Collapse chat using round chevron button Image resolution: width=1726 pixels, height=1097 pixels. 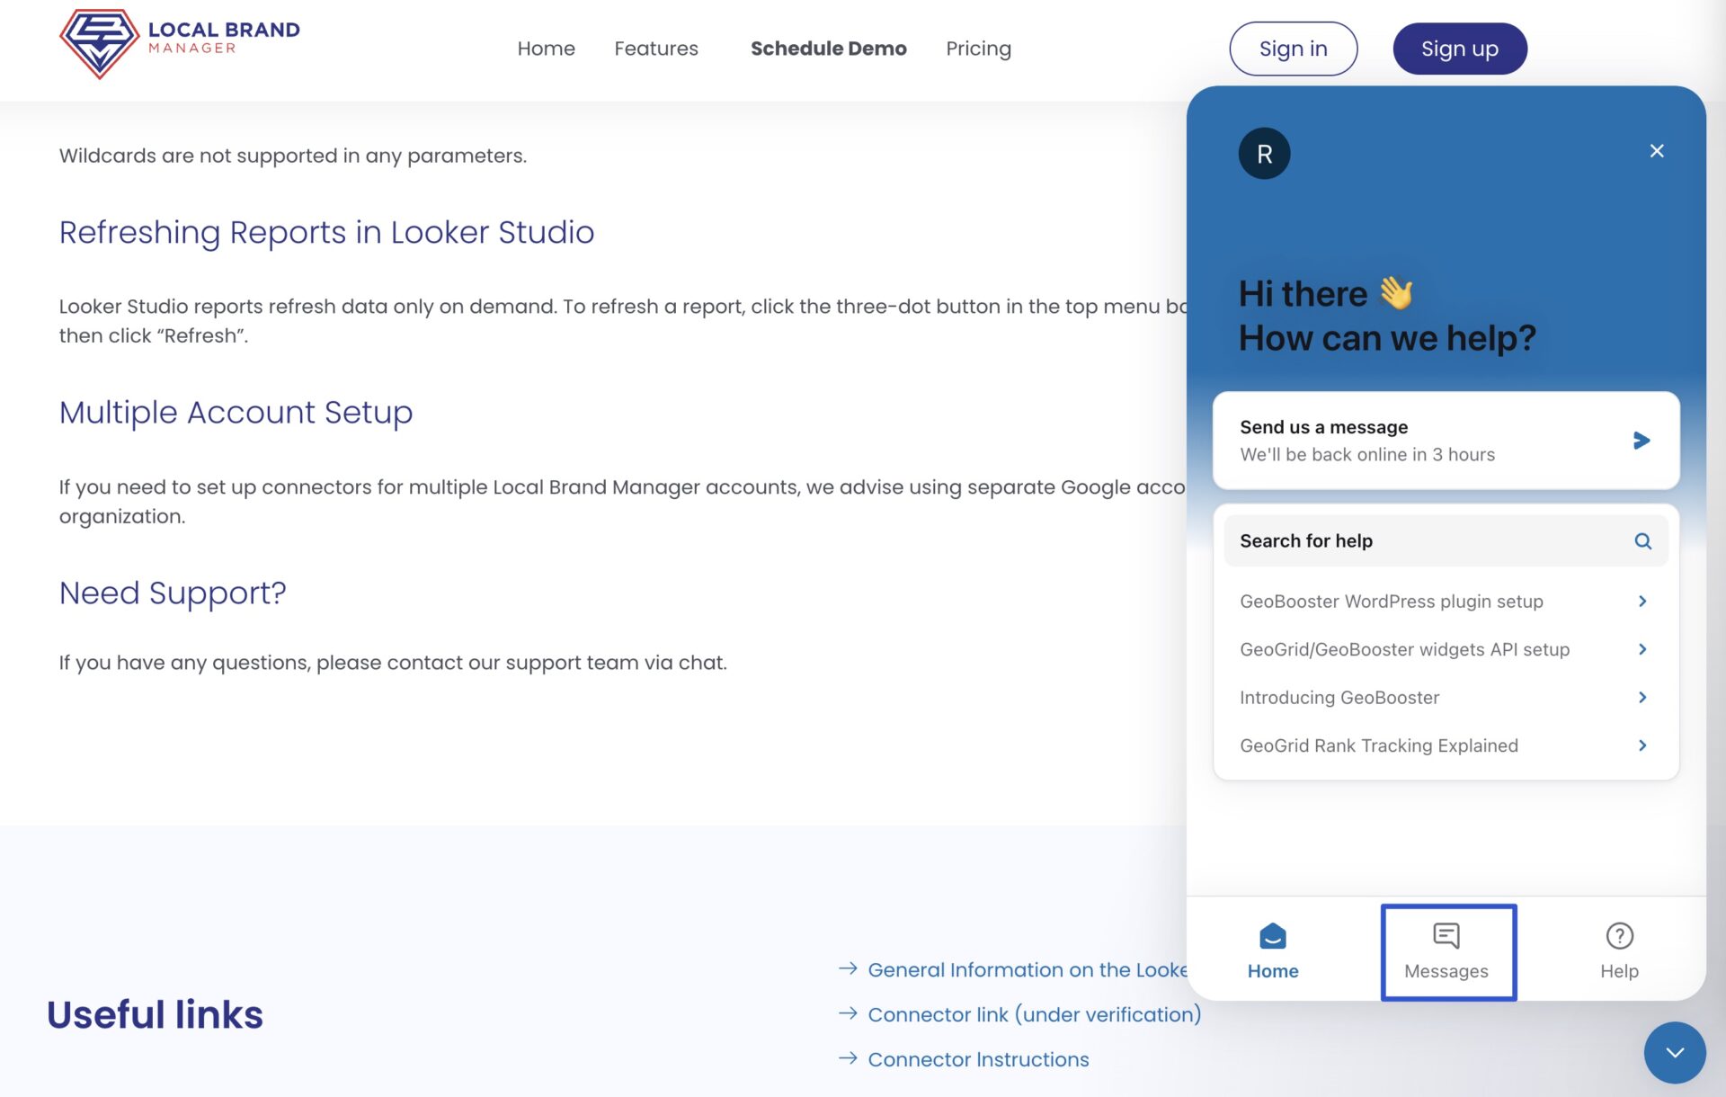pyautogui.click(x=1674, y=1052)
